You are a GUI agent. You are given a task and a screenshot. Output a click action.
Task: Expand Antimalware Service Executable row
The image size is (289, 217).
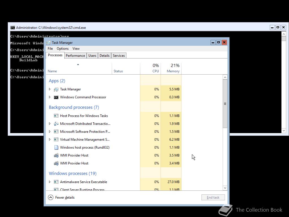coord(50,182)
